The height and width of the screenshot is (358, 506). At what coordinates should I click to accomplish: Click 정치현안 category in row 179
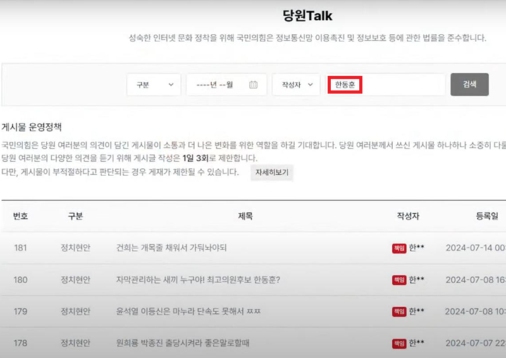[x=75, y=312]
